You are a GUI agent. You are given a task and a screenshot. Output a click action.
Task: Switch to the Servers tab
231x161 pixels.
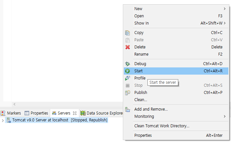pyautogui.click(x=64, y=113)
